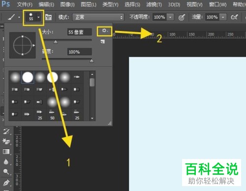This screenshot has height=191, width=246.
Task: Expand the toolbar with double-arrow icon
Action: pos(2,26)
